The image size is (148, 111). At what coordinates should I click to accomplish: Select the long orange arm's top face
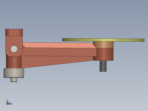pyautogui.click(x=59, y=45)
